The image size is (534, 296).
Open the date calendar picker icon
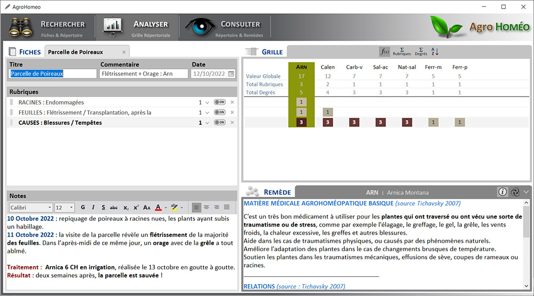231,74
